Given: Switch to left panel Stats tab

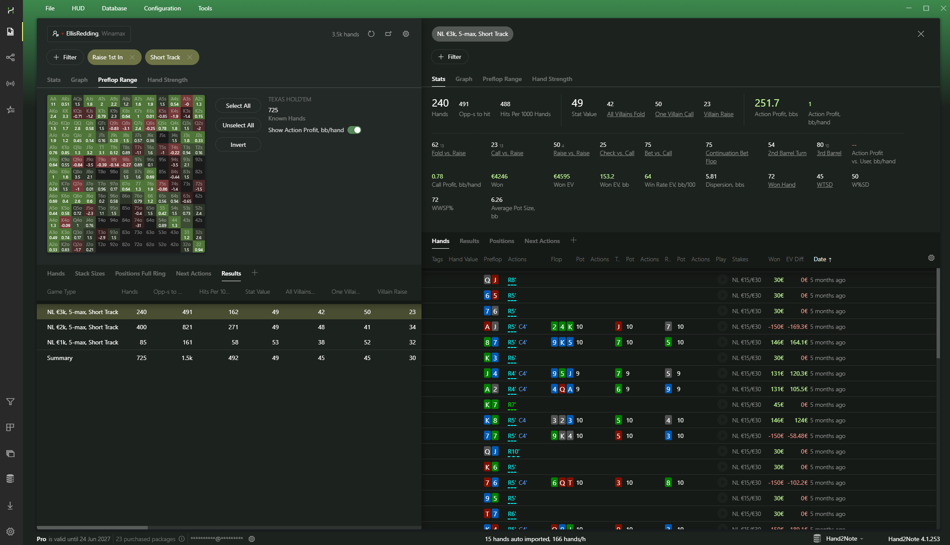Looking at the screenshot, I should tap(54, 80).
